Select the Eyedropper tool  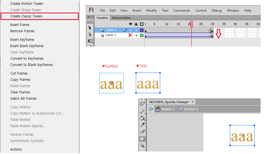pos(142,125)
